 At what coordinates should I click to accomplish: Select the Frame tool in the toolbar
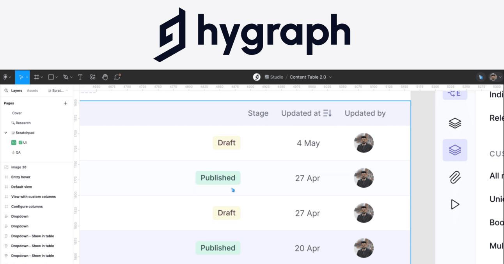point(37,77)
